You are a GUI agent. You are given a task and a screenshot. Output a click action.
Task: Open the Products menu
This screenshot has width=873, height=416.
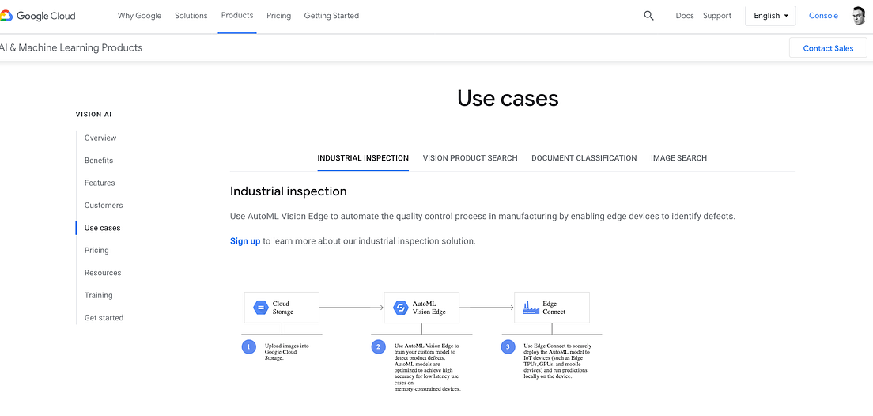point(237,16)
